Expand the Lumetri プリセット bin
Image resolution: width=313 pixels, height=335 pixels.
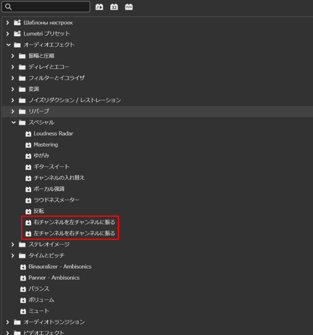(8, 34)
